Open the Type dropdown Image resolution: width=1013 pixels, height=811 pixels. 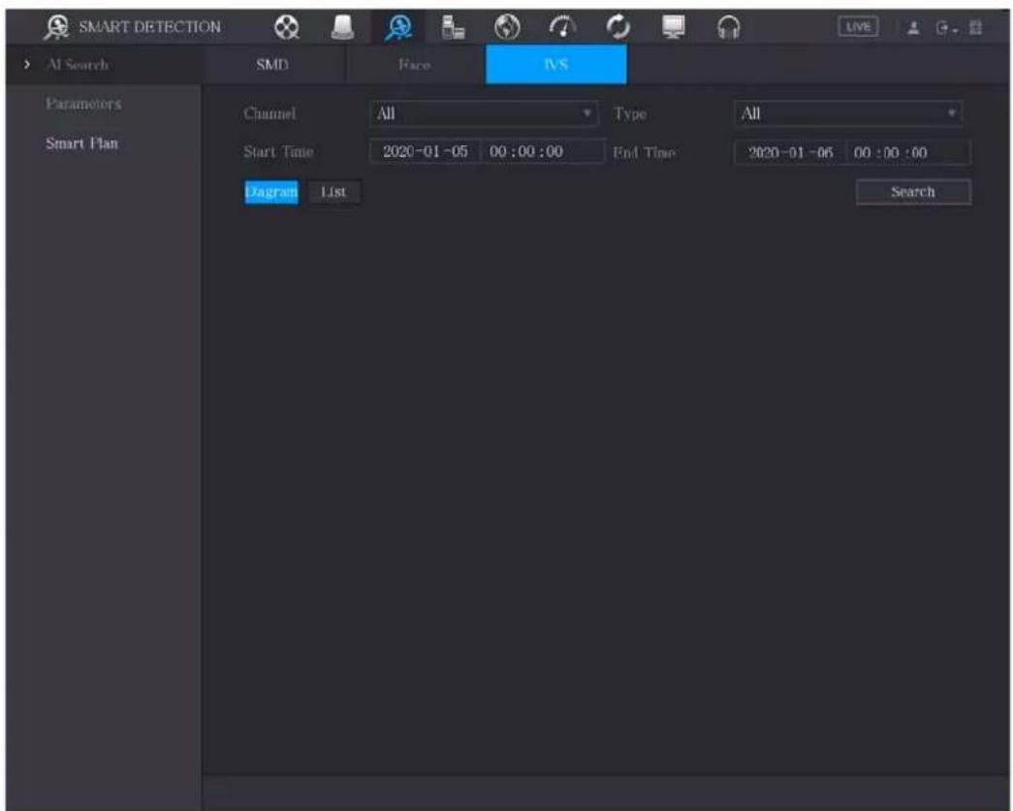tap(848, 113)
